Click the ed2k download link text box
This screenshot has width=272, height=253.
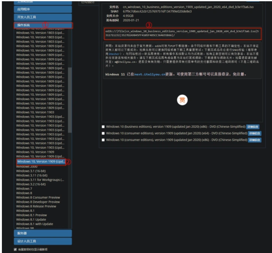tap(182, 33)
